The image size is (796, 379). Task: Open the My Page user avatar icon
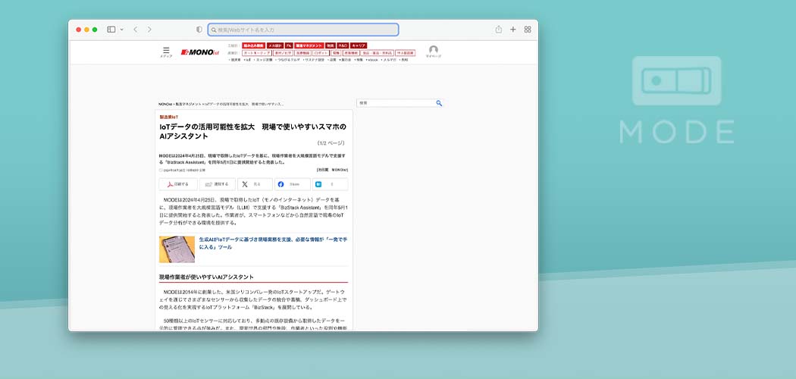pyautogui.click(x=433, y=50)
